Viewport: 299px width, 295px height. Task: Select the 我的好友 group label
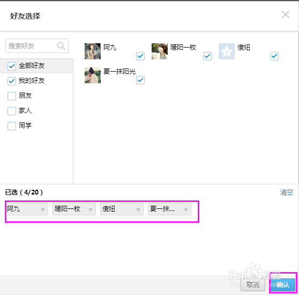32,81
